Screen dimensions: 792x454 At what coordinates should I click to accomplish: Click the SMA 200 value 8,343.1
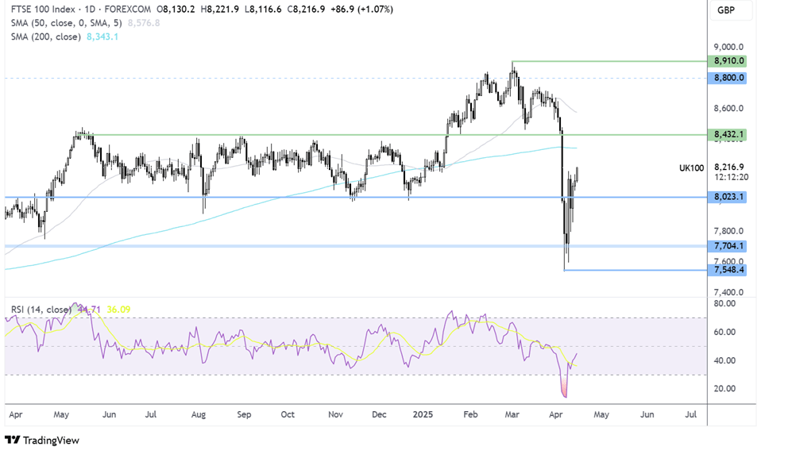pyautogui.click(x=102, y=37)
